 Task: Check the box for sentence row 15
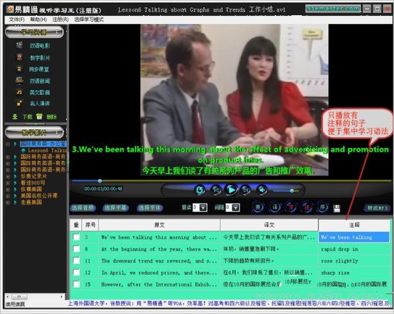(76, 284)
